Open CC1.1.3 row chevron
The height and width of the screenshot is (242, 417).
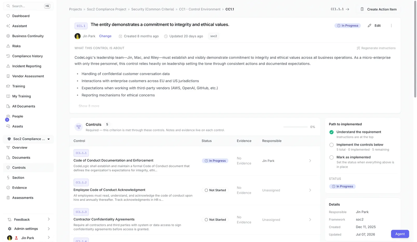(x=310, y=220)
